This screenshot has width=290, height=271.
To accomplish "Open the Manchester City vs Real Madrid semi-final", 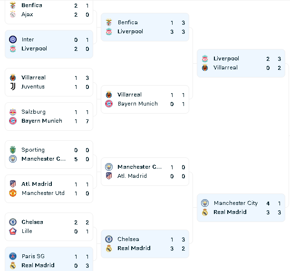I will point(241,208).
